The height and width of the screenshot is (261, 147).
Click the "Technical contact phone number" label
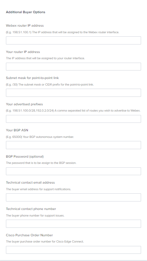(x=31, y=209)
